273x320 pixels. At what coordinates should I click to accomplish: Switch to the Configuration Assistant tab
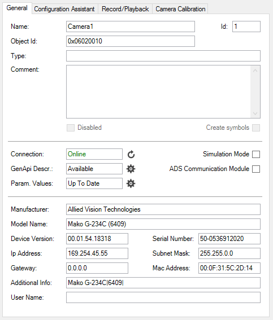tap(64, 9)
